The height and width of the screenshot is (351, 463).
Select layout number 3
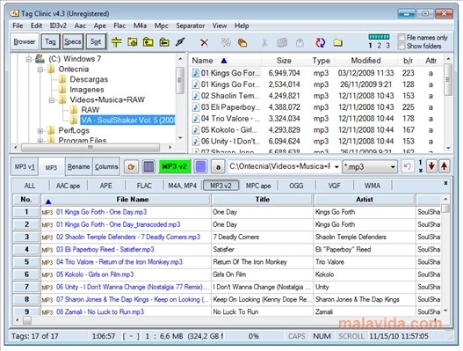387,46
